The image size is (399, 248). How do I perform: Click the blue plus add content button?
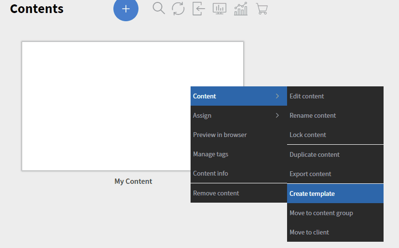[126, 9]
